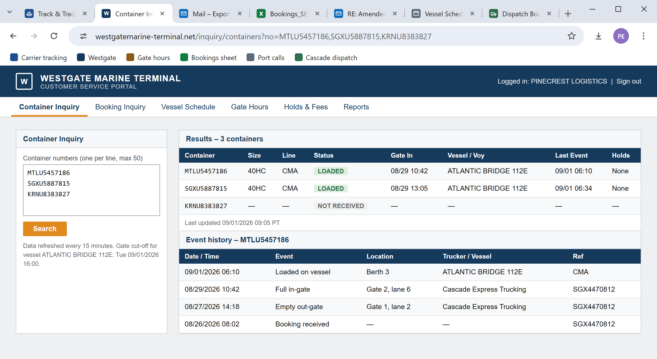Bookmark this page with the star icon
The image size is (657, 359).
pos(571,36)
